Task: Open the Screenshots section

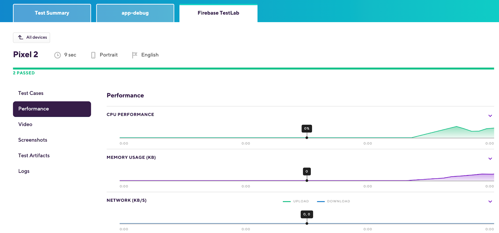Action: (x=52, y=140)
